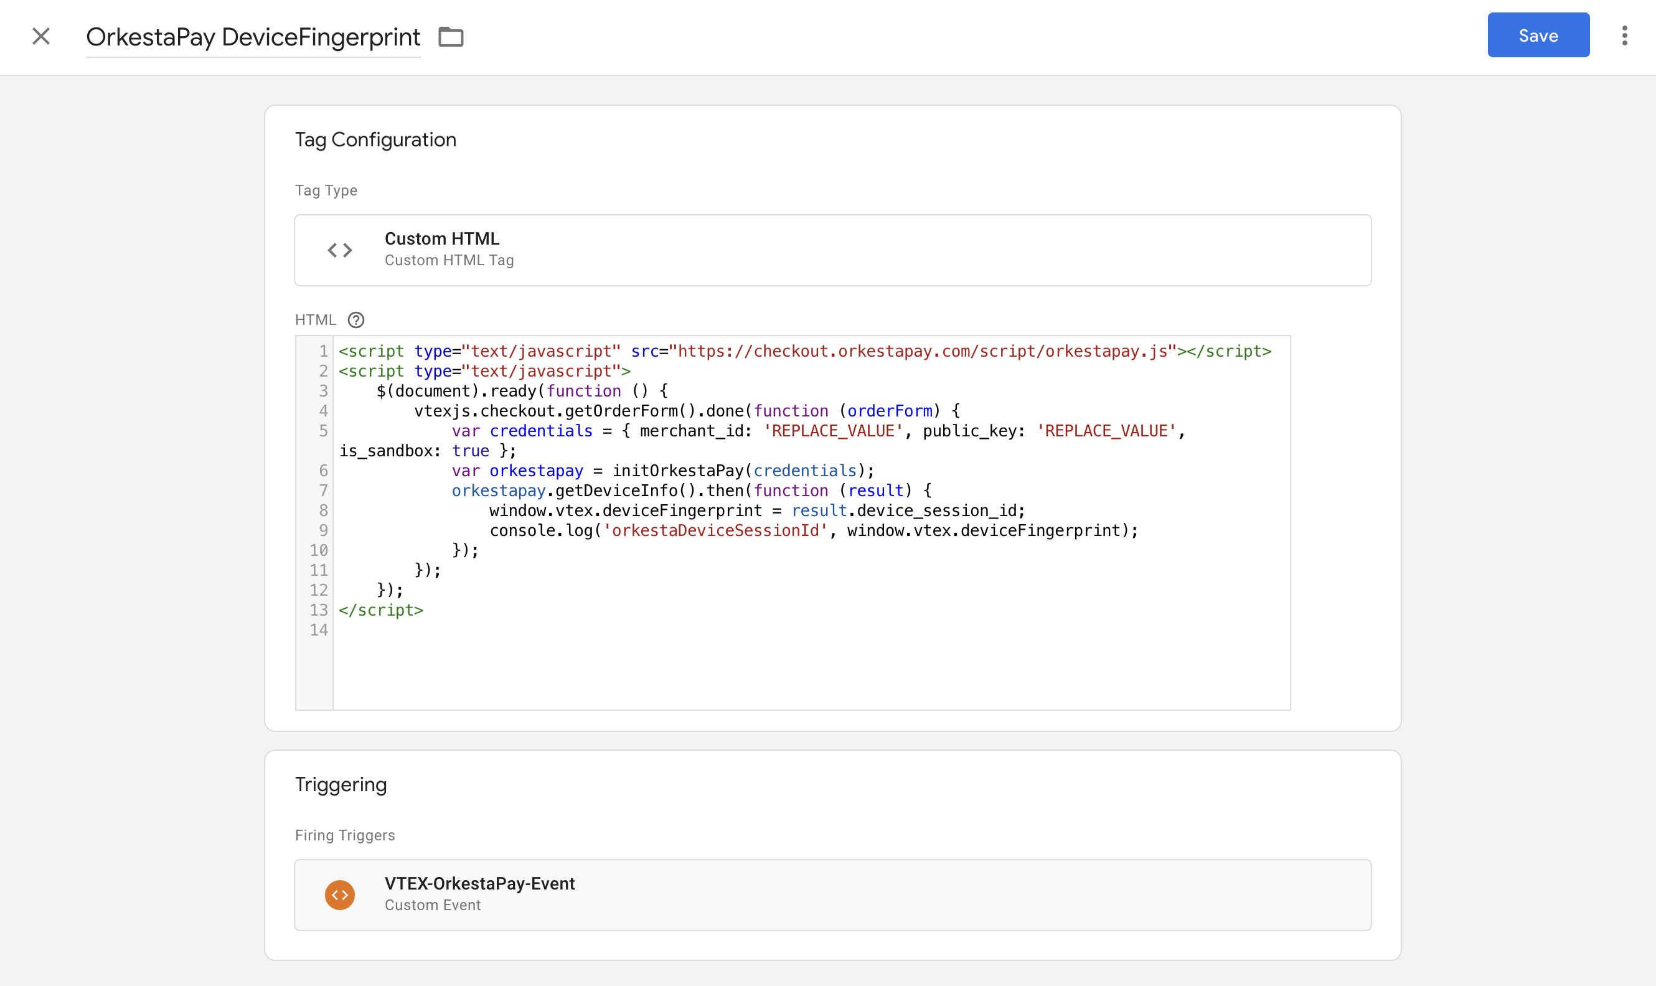Click the Firing Triggers label
1656x986 pixels.
(x=345, y=835)
